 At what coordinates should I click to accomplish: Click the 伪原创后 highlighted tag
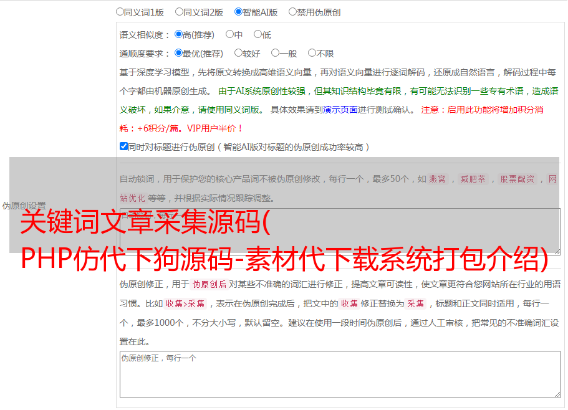pos(209,284)
